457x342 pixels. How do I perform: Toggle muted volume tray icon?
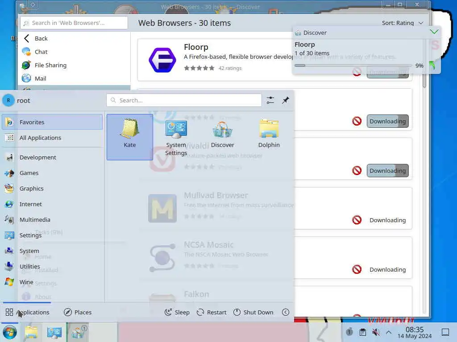[376, 332]
